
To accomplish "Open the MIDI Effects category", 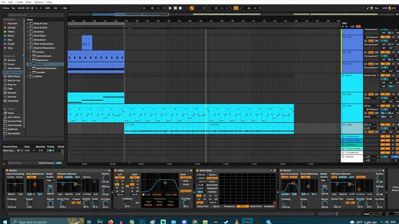I will [14, 77].
